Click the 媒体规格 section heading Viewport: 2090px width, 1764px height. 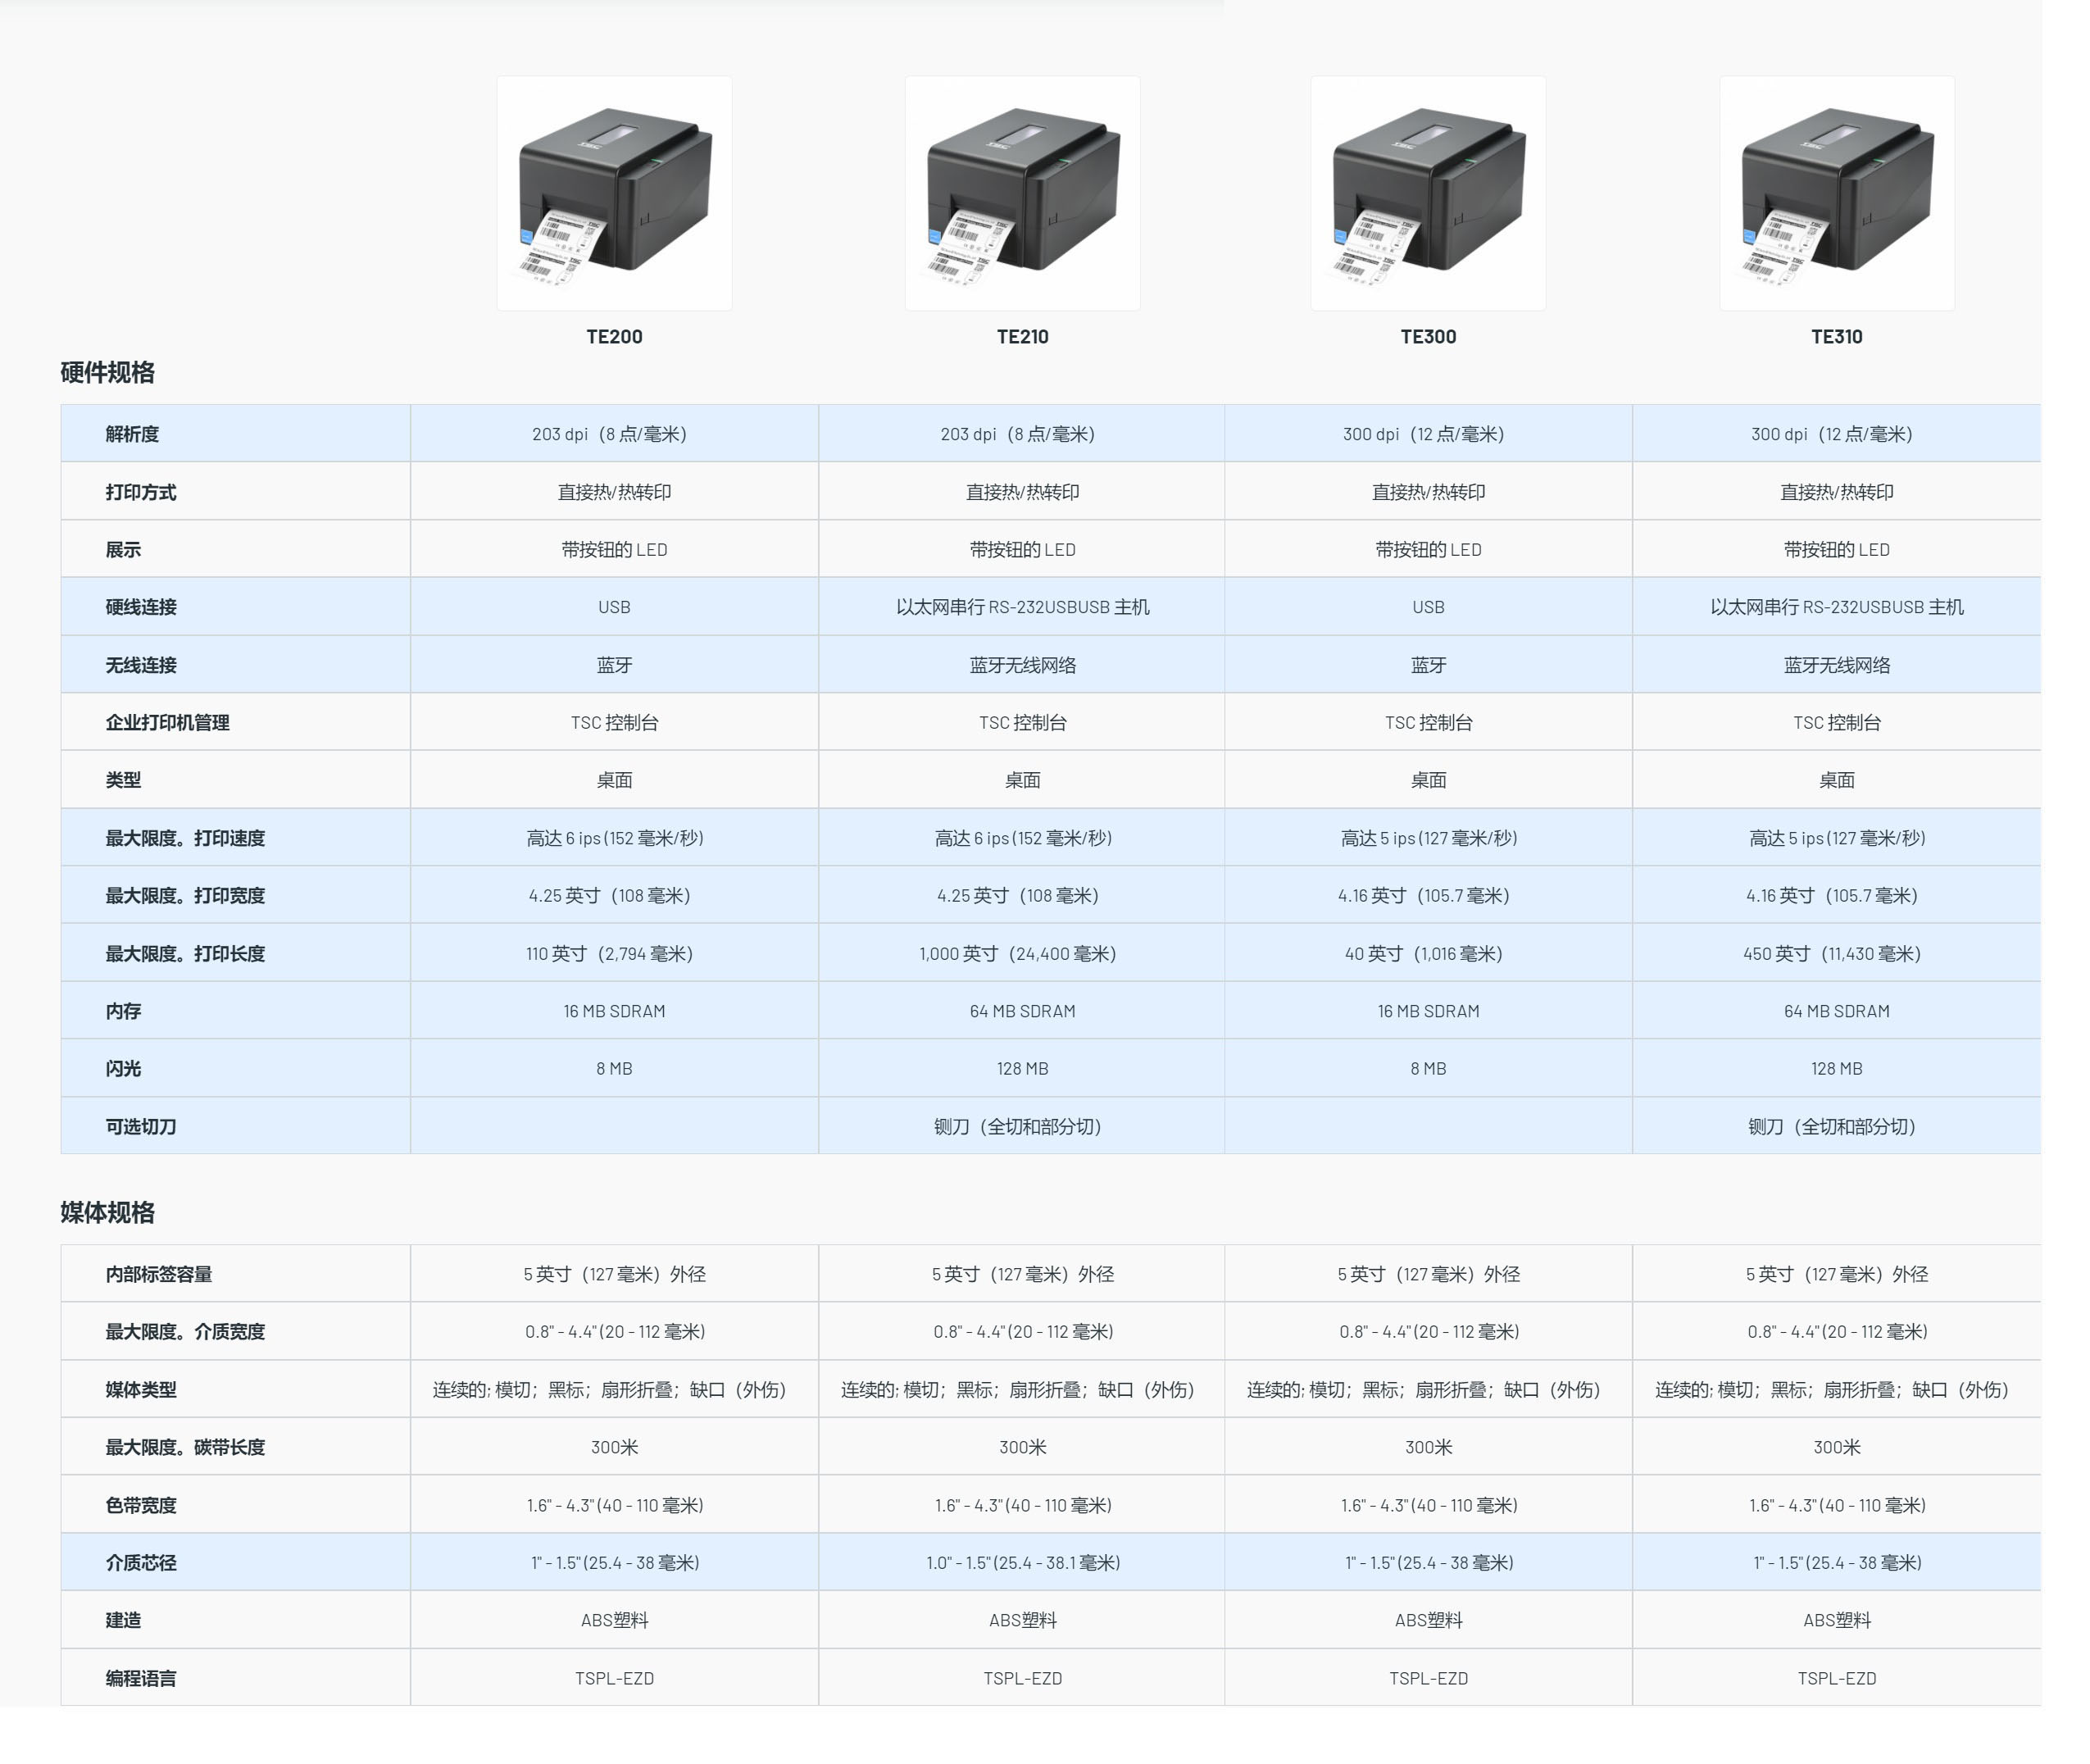pos(107,1213)
